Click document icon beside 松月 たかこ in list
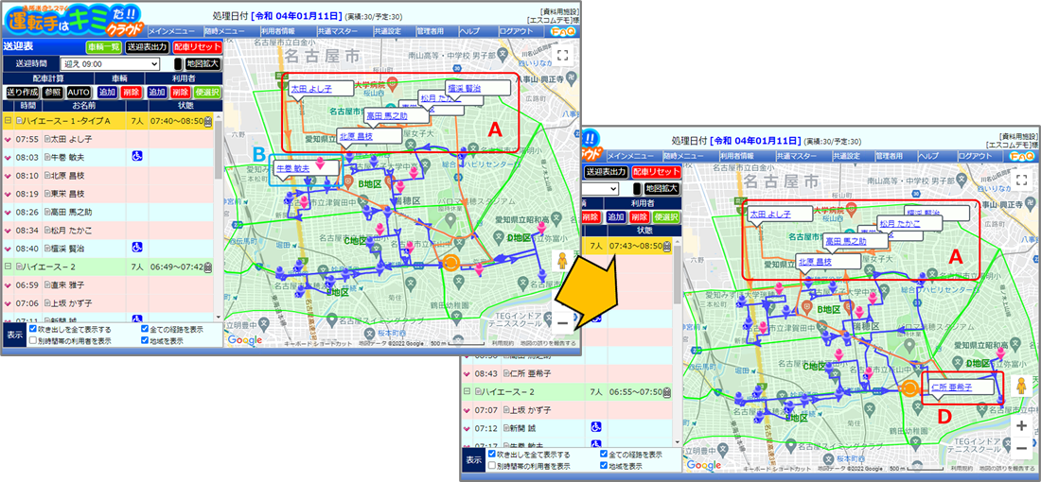This screenshot has width=1041, height=482. 46,230
